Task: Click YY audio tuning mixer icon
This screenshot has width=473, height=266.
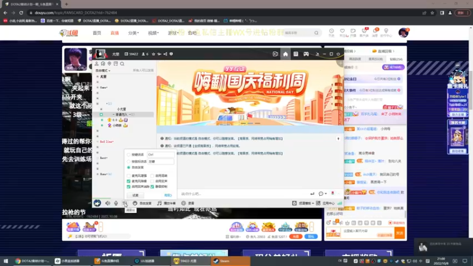Action: [x=125, y=203]
